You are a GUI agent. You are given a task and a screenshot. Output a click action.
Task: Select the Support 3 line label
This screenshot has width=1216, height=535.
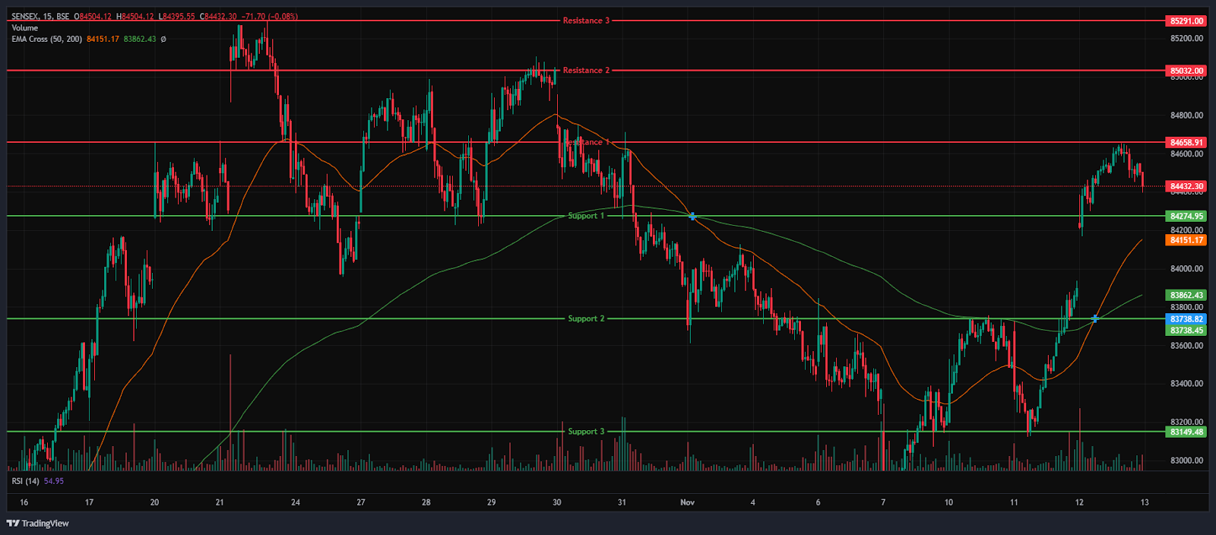click(x=586, y=432)
